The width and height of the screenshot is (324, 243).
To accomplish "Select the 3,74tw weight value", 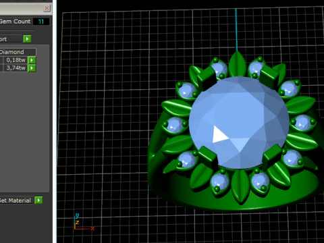I will (15, 68).
